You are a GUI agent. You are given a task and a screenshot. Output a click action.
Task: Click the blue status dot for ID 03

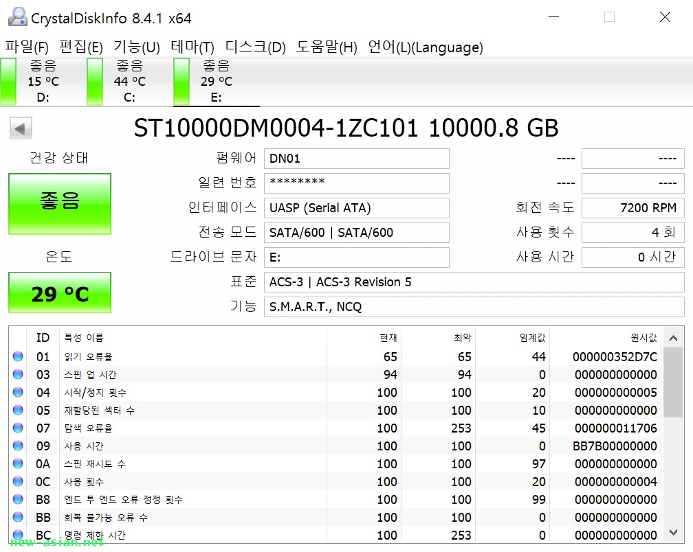(x=18, y=374)
